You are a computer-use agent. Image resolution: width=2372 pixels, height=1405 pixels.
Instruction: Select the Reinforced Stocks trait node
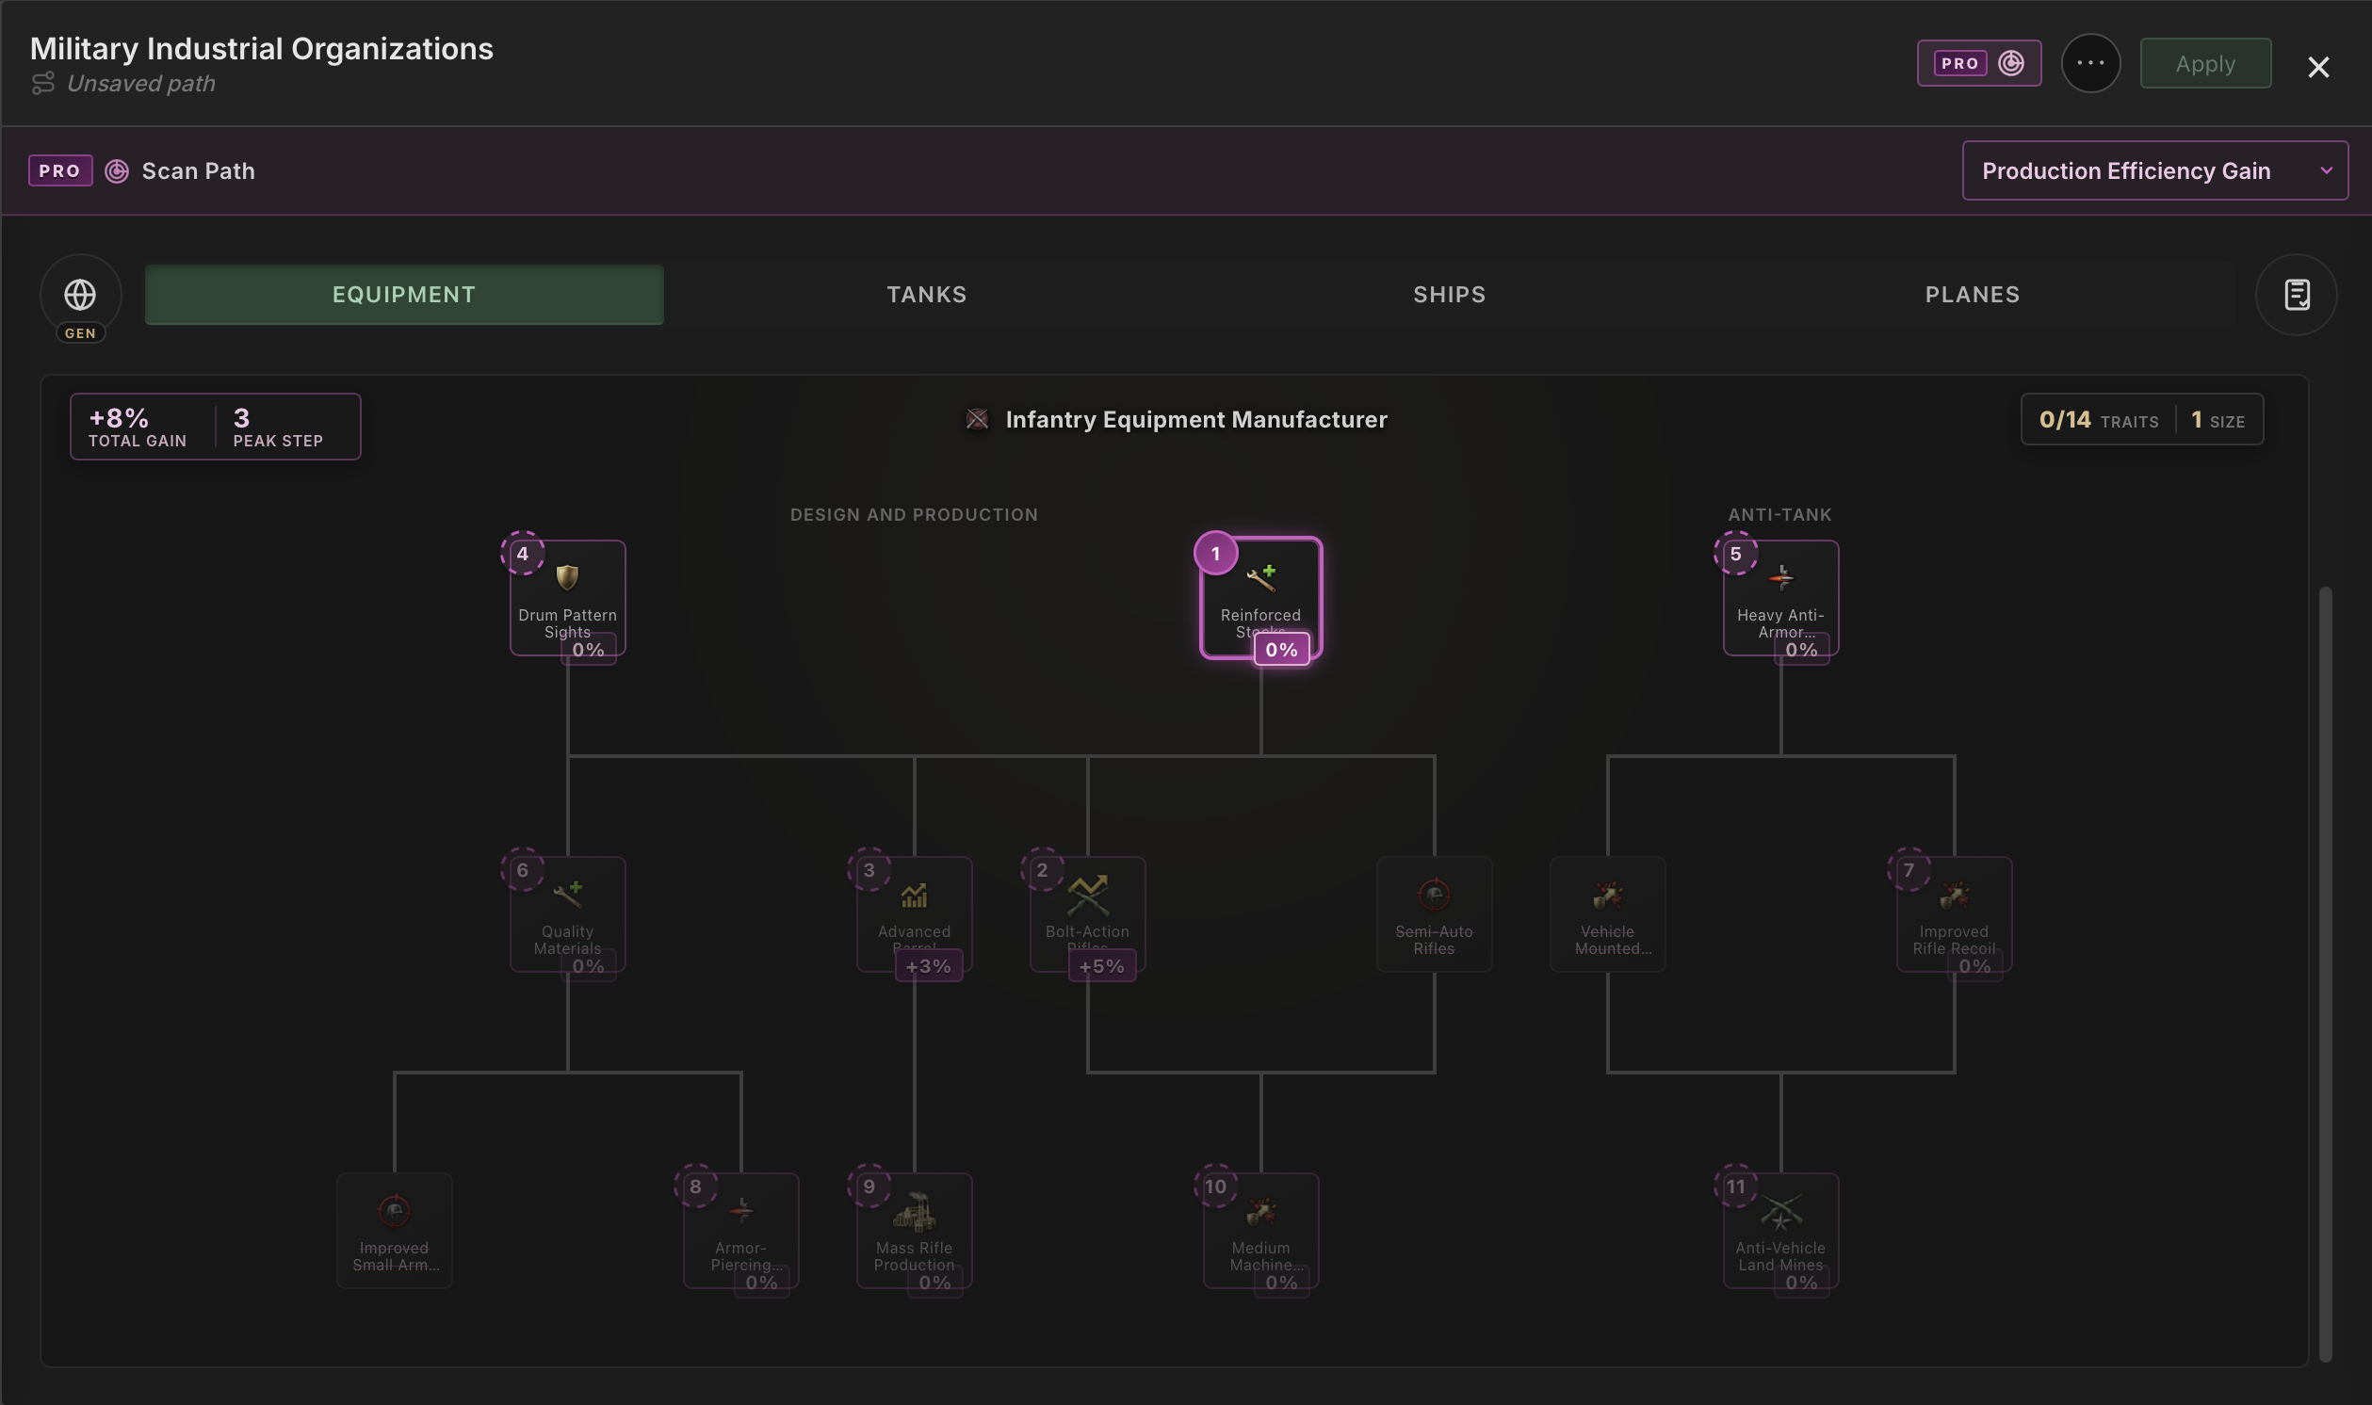point(1260,597)
